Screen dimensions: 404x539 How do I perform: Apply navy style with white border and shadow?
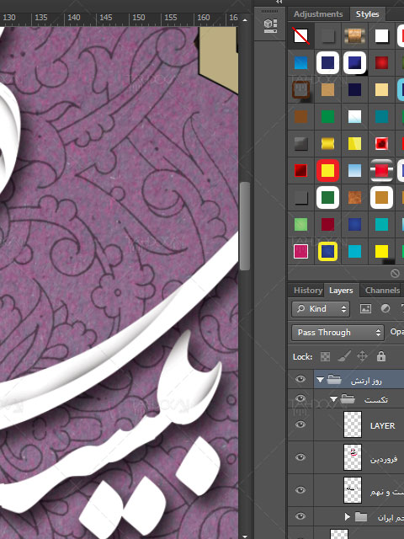pos(354,63)
